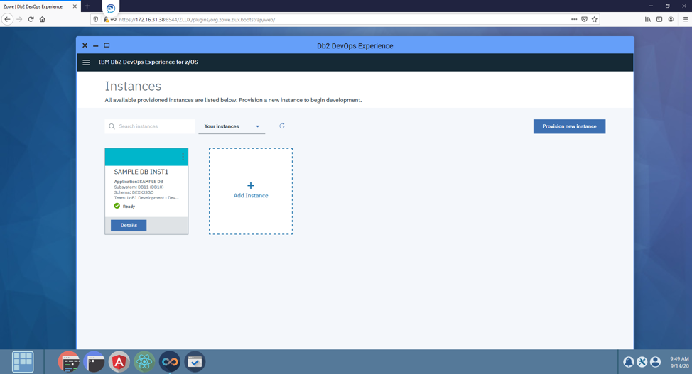Screen dimensions: 692x374
Task: Focus the Search instances field
Action: tap(150, 126)
